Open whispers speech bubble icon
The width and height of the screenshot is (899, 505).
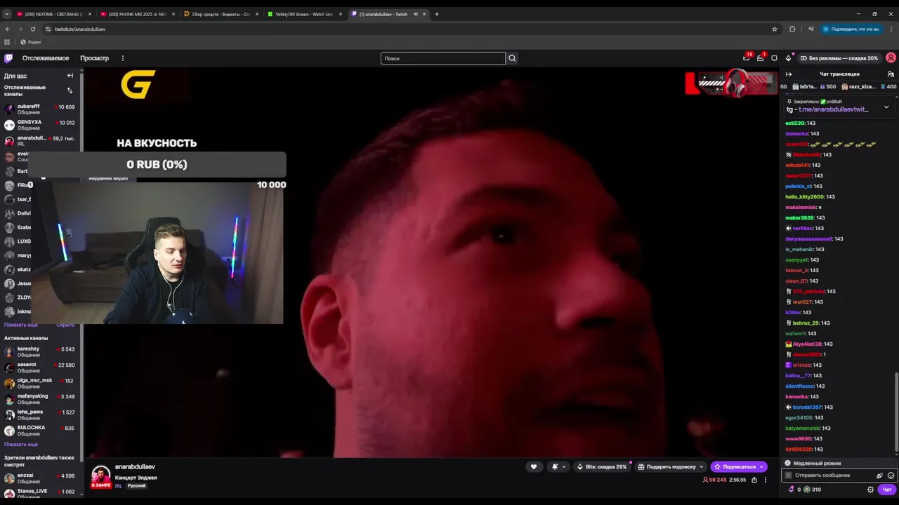[x=774, y=58]
